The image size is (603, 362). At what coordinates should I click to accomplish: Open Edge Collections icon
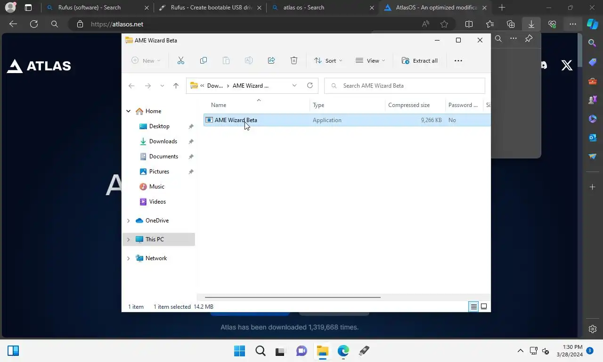click(x=511, y=24)
